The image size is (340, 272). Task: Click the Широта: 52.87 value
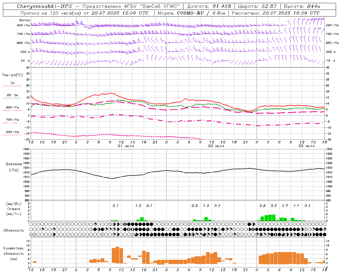click(257, 6)
